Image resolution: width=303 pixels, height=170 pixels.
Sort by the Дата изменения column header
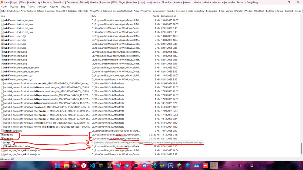175,16
